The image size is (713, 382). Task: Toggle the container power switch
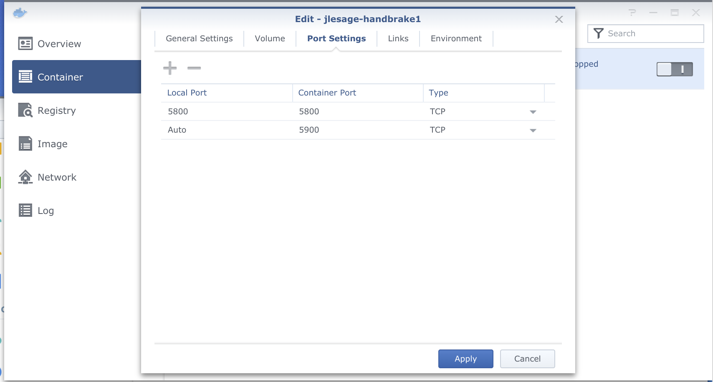pyautogui.click(x=674, y=69)
